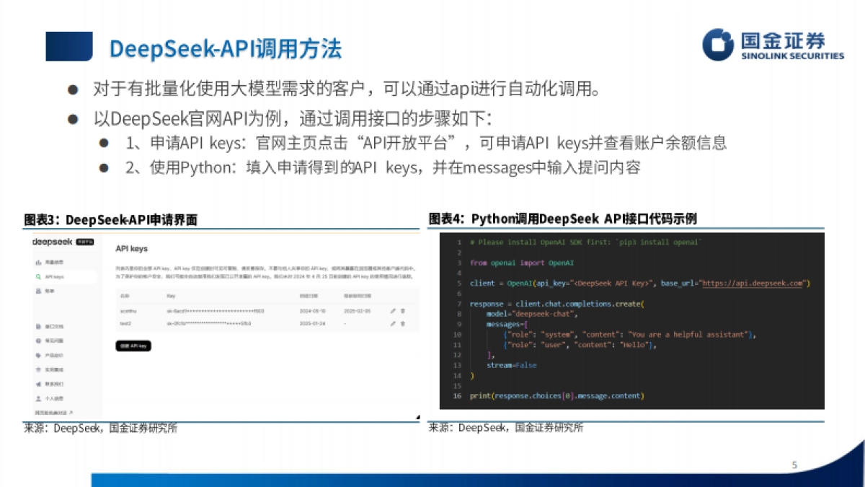The height and width of the screenshot is (487, 865).
Task: Delete the test2 key with trash icon
Action: coord(402,324)
